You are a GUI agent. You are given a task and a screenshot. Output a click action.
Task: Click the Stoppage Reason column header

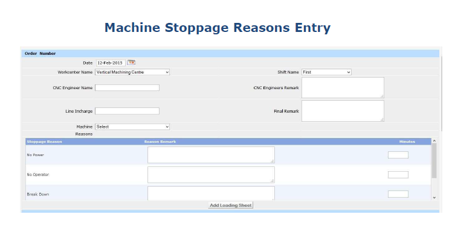coord(44,142)
